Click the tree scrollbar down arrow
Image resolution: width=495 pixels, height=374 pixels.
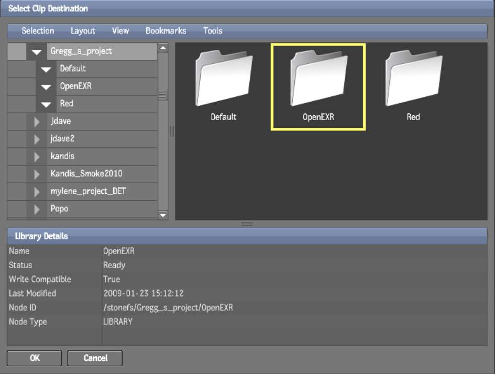point(163,215)
